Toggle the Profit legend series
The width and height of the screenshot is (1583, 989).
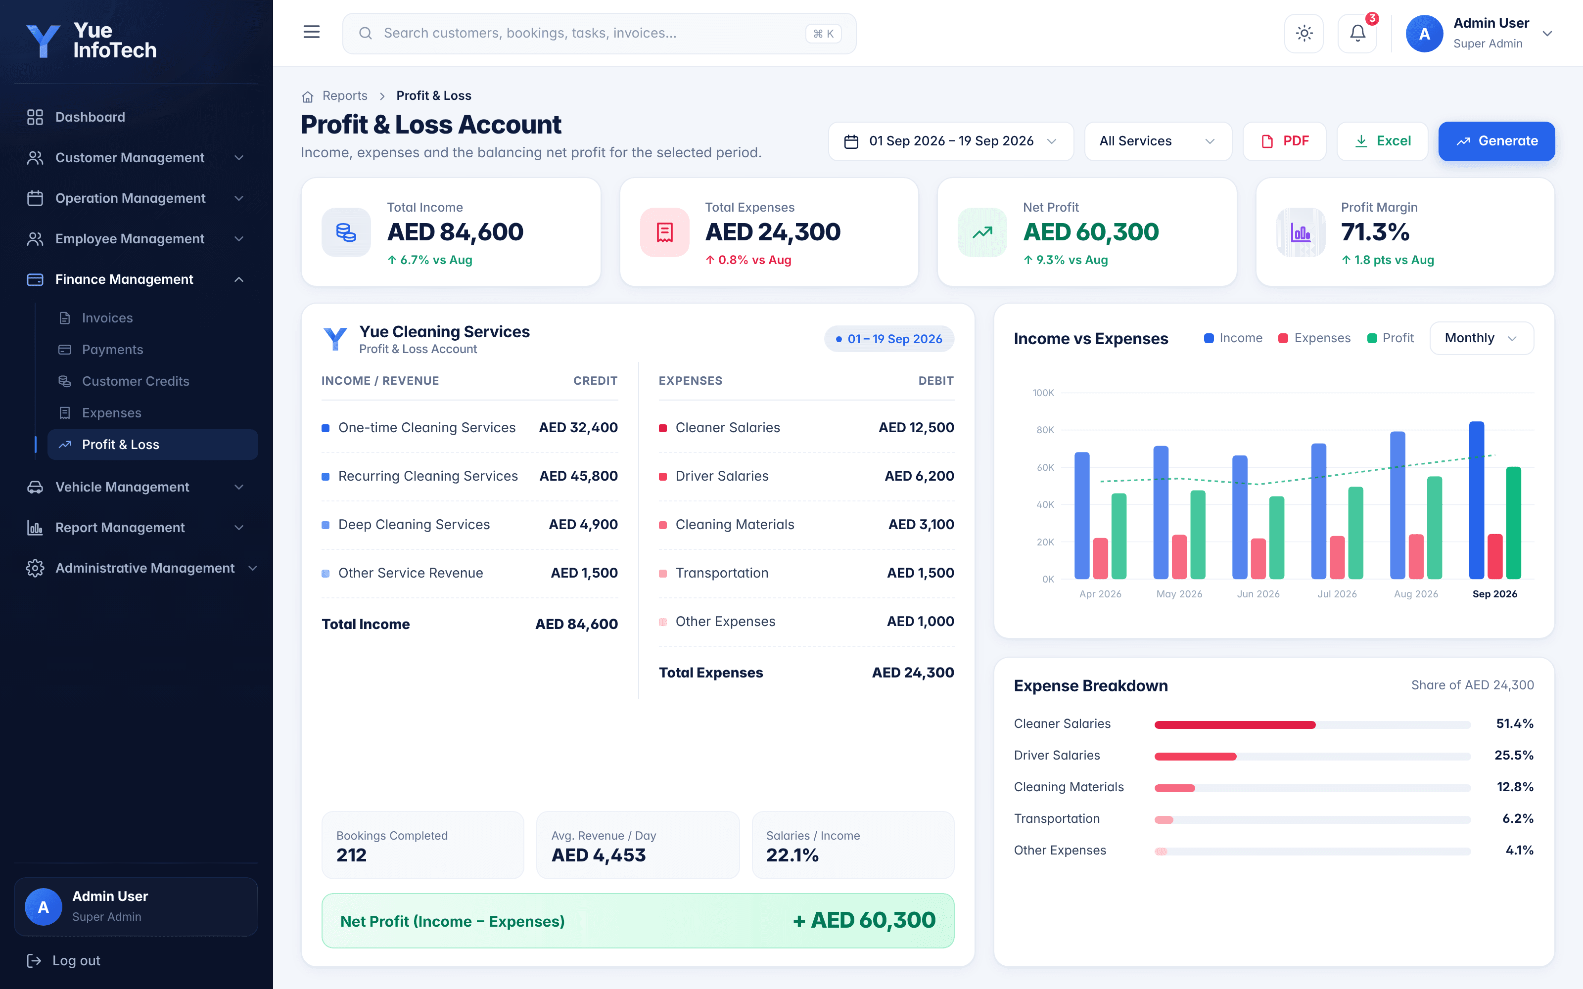tap(1390, 338)
